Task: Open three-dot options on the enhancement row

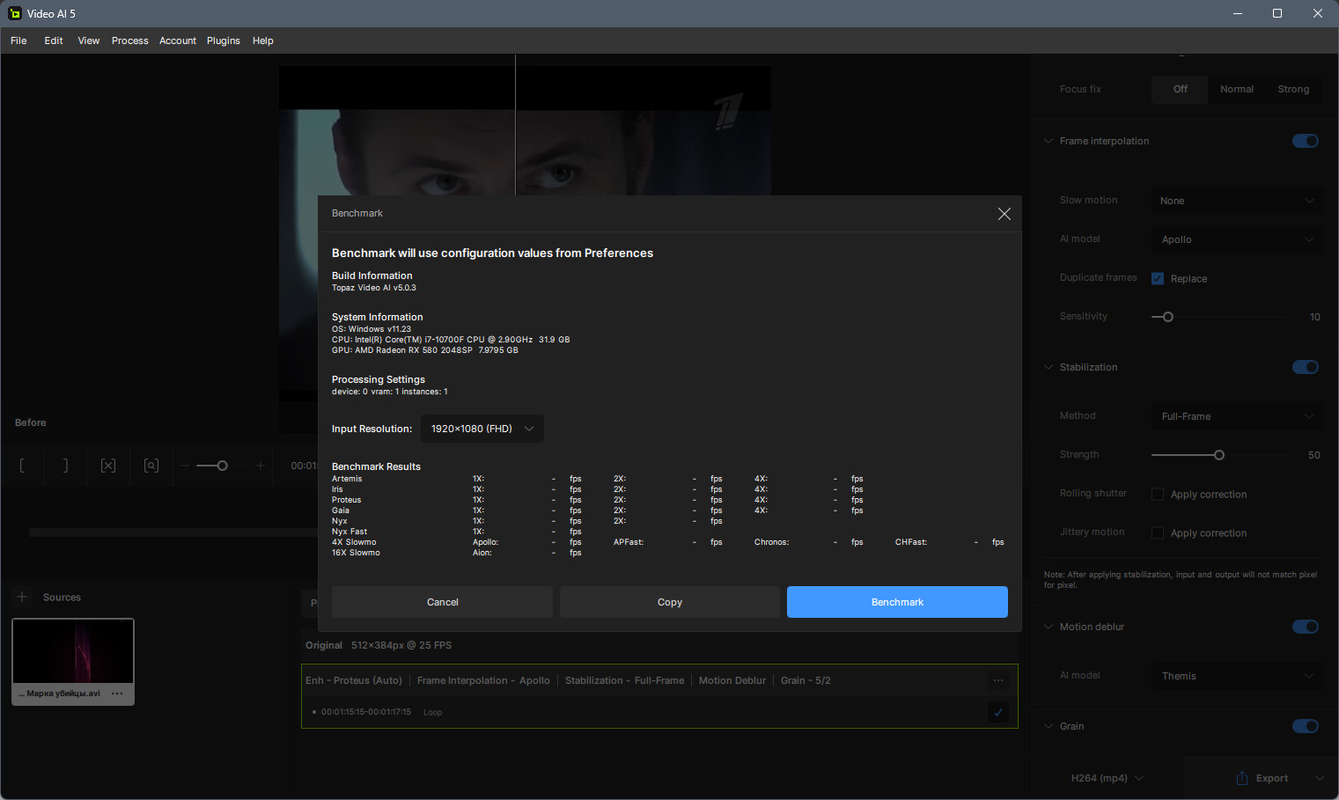Action: point(997,680)
